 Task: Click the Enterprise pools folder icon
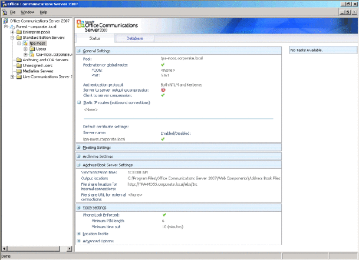(x=19, y=32)
